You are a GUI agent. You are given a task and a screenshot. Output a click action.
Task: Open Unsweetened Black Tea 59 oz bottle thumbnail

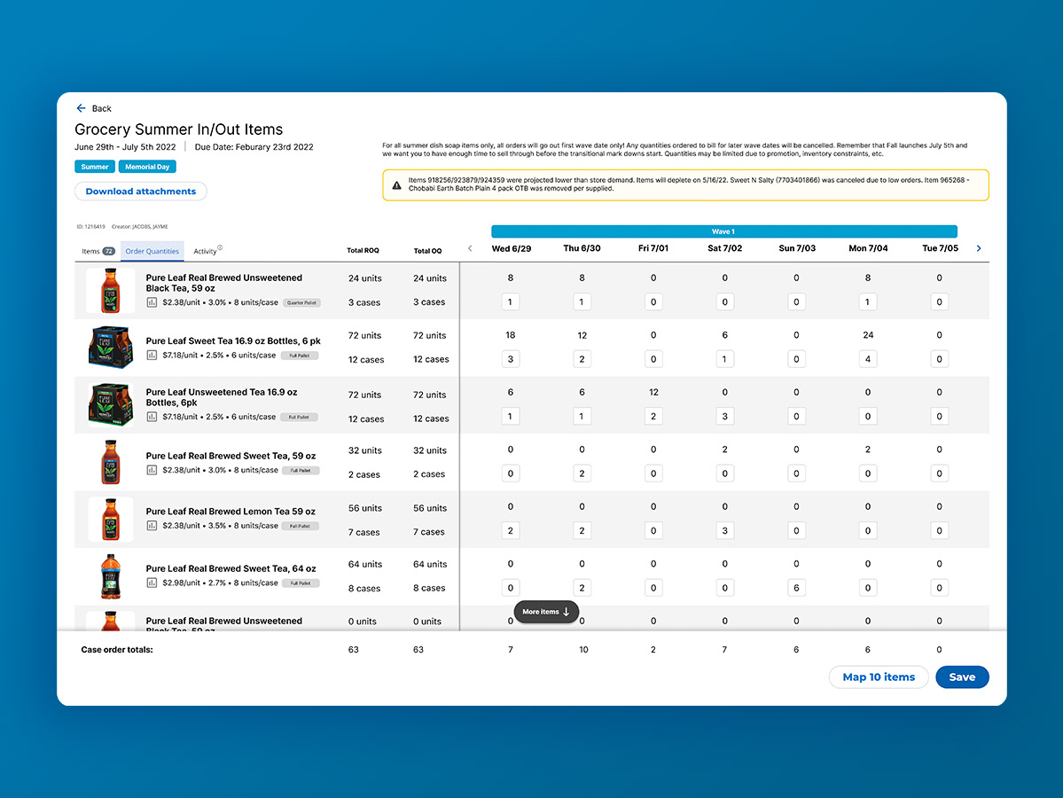(110, 290)
